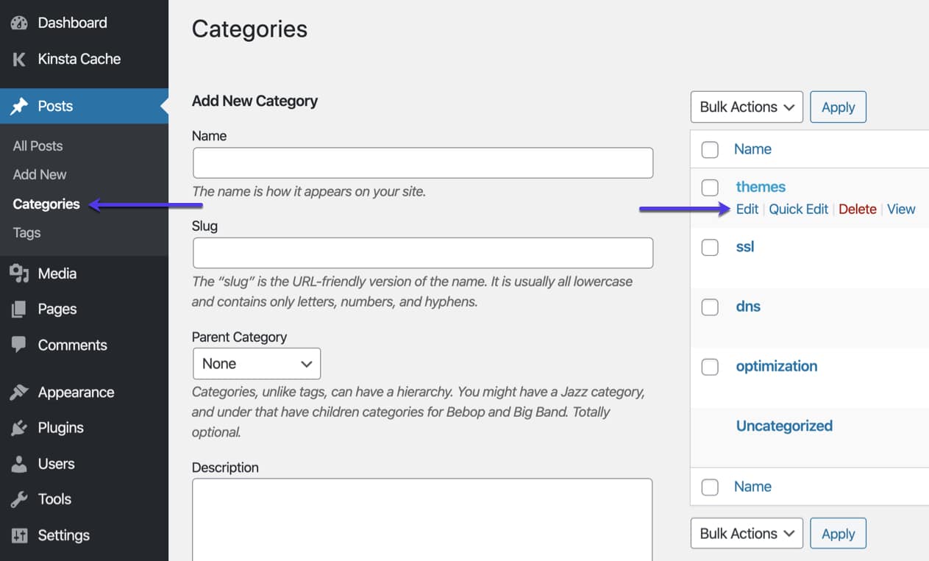Open the Parent Category dropdown
This screenshot has height=561, width=929.
[256, 363]
